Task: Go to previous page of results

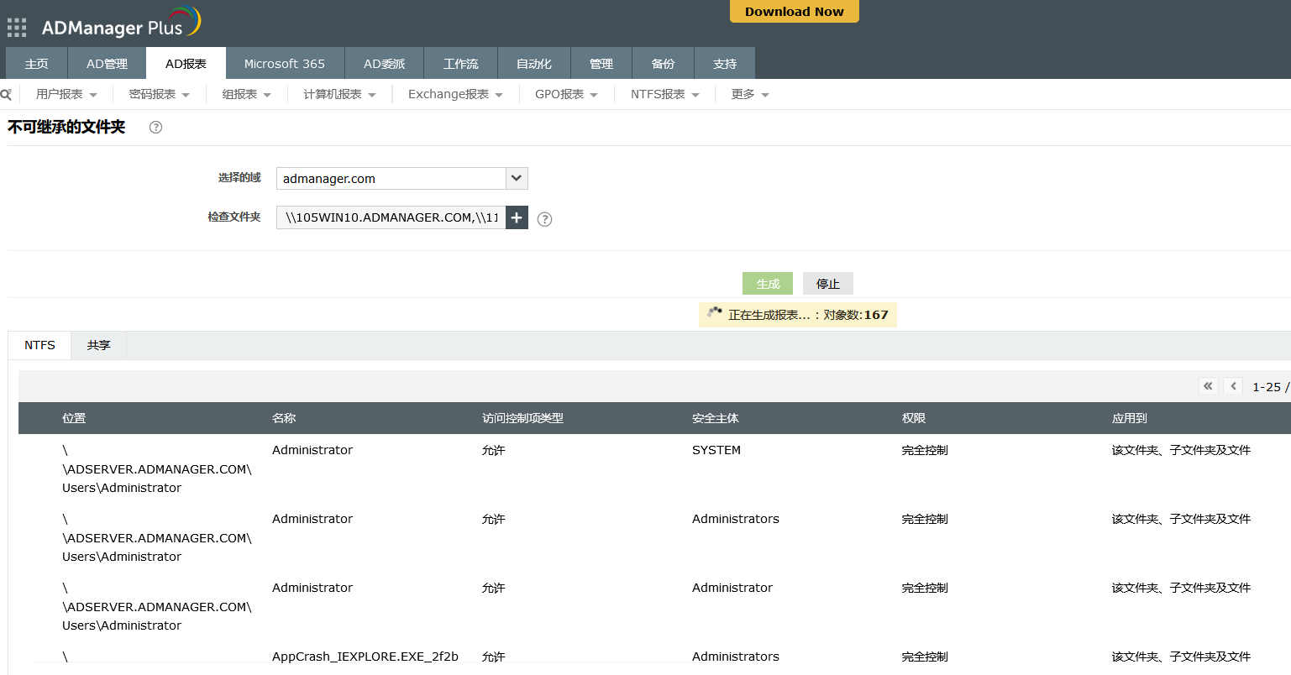Action: 1233,386
